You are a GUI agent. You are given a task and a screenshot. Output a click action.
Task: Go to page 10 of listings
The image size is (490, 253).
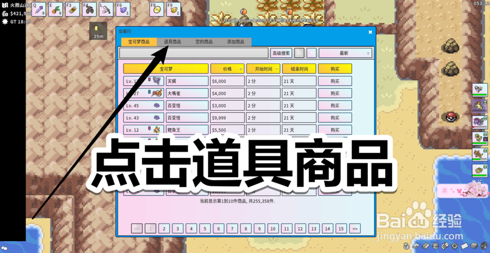(273, 228)
